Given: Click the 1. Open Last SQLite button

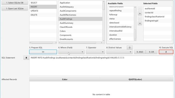Looking at the screenshot, I should tap(15, 8).
